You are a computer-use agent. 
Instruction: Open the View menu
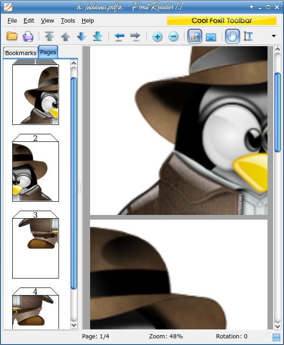point(47,21)
